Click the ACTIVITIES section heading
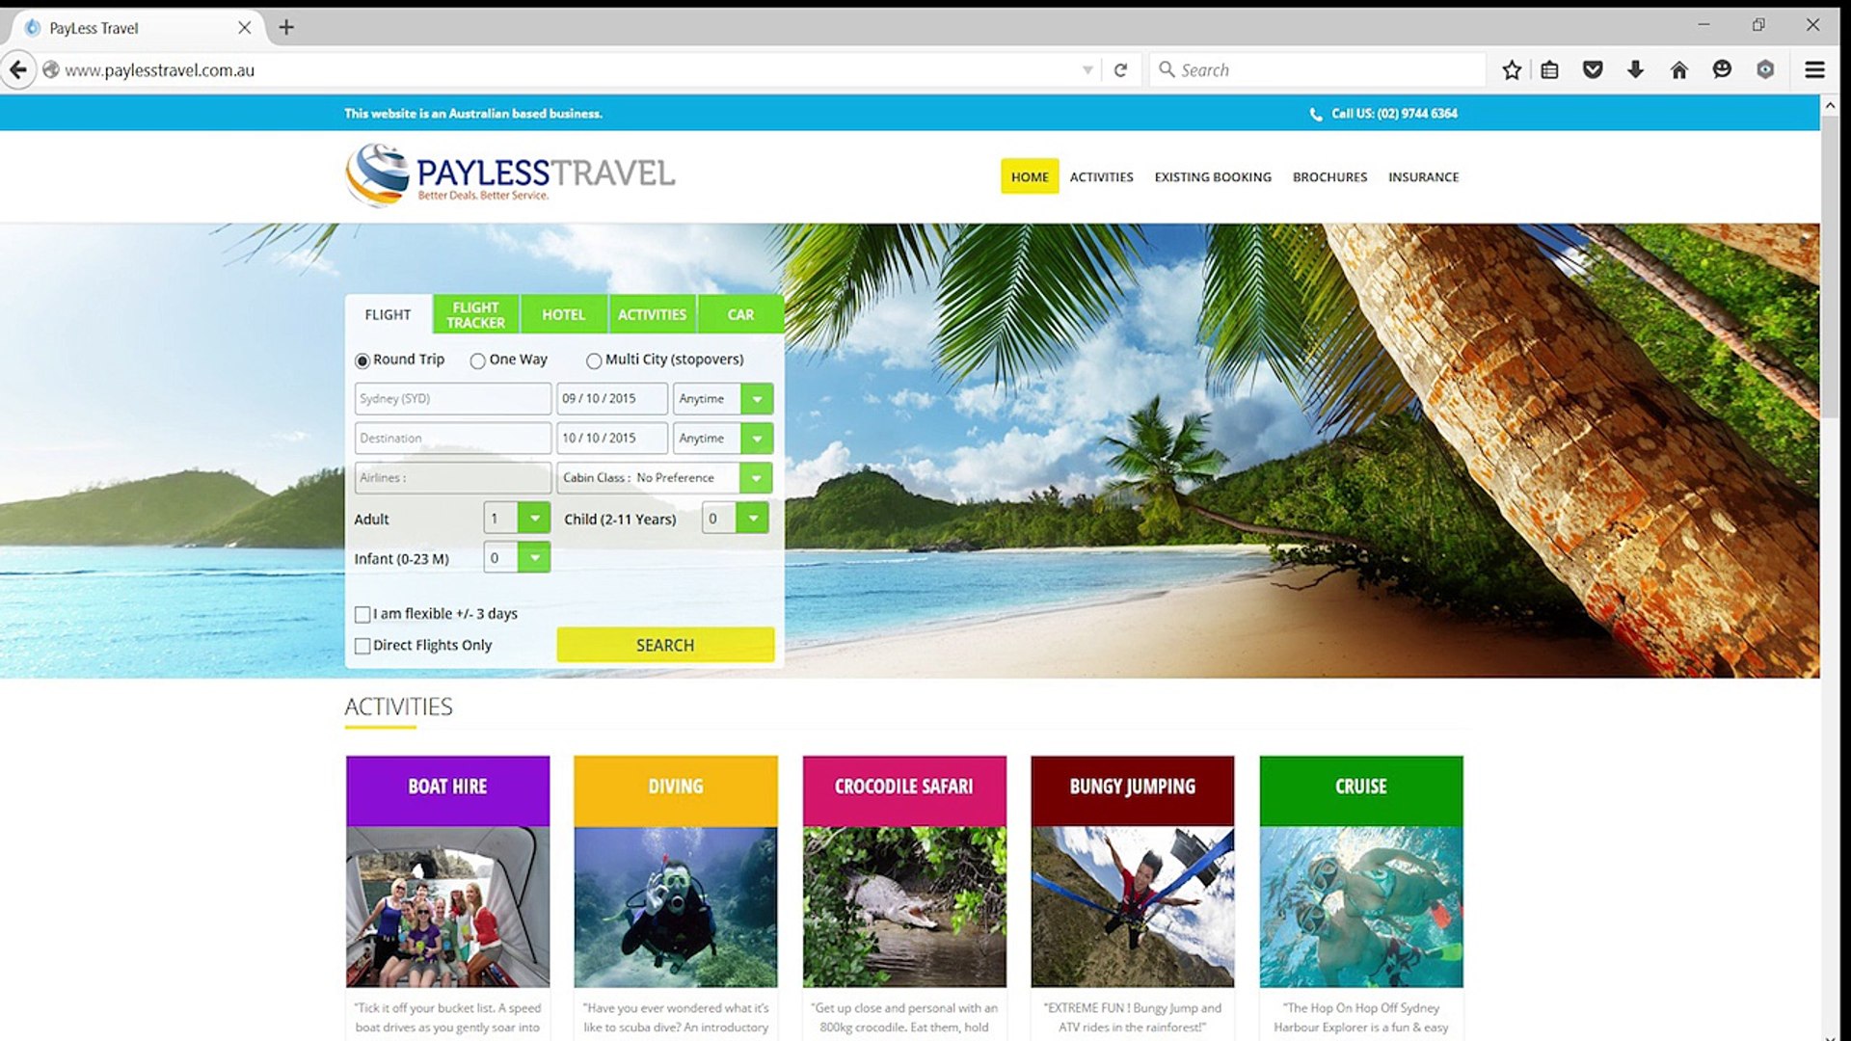 pos(398,707)
